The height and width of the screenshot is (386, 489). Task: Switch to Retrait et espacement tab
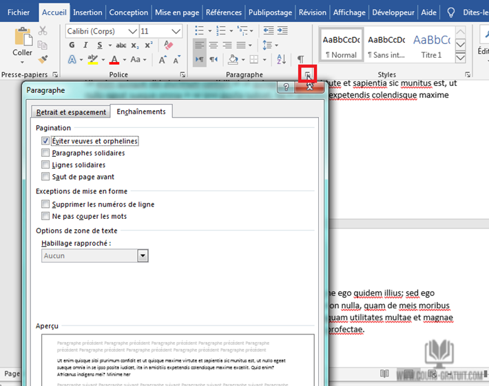(72, 112)
